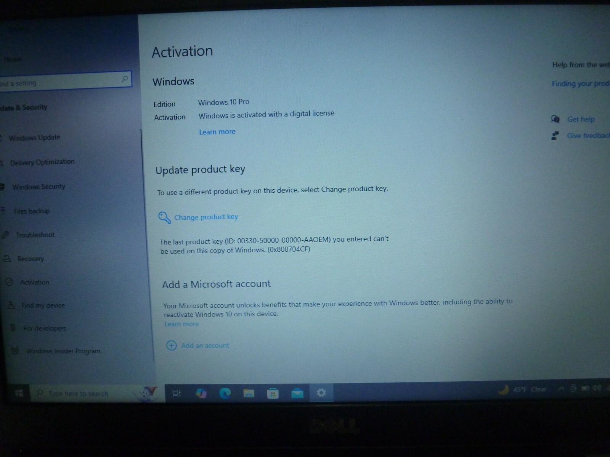Click Learn more under Microsoft account

[181, 324]
